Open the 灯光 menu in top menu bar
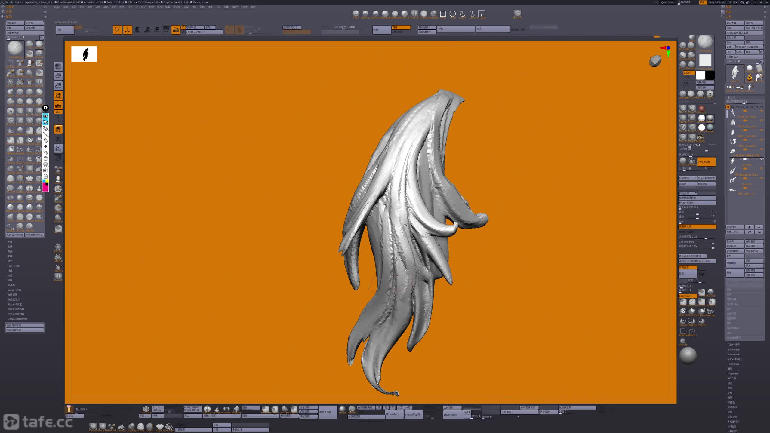The height and width of the screenshot is (433, 770). 130,7
